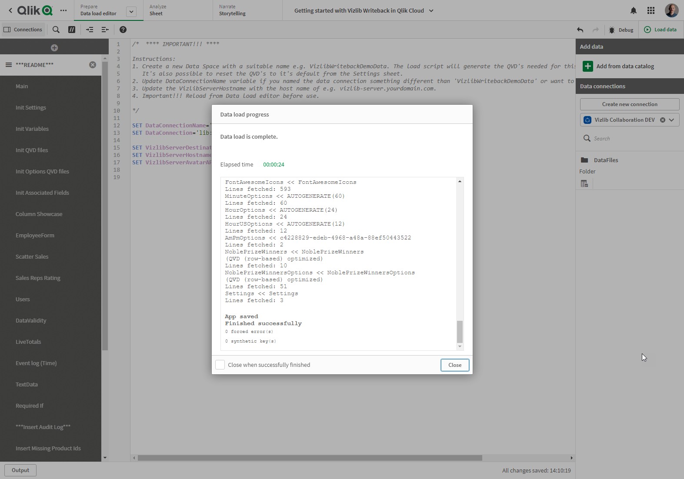The width and height of the screenshot is (684, 479).
Task: Open the Main script section
Action: (x=50, y=86)
